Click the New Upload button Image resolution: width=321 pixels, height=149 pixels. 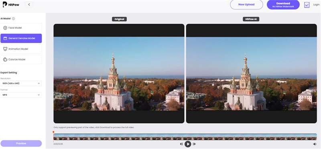(x=246, y=4)
